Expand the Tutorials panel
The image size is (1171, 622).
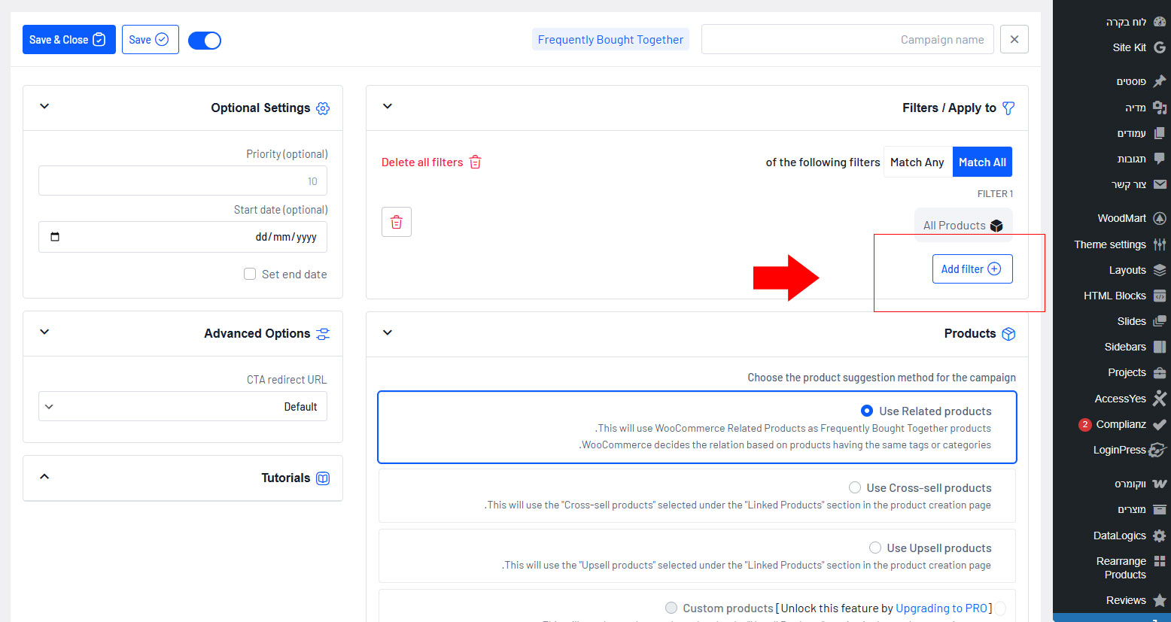tap(44, 477)
